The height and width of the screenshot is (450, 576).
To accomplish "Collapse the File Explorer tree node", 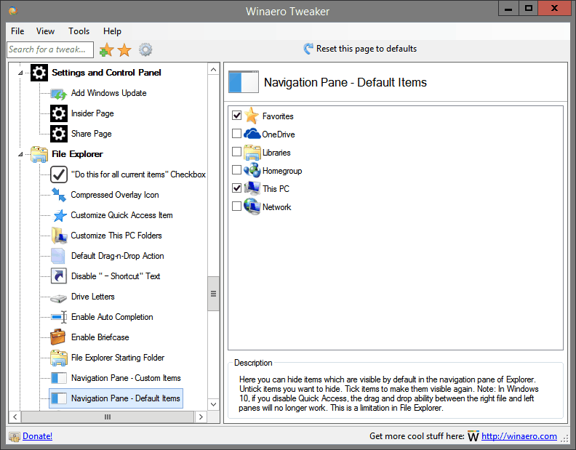I will coord(20,154).
